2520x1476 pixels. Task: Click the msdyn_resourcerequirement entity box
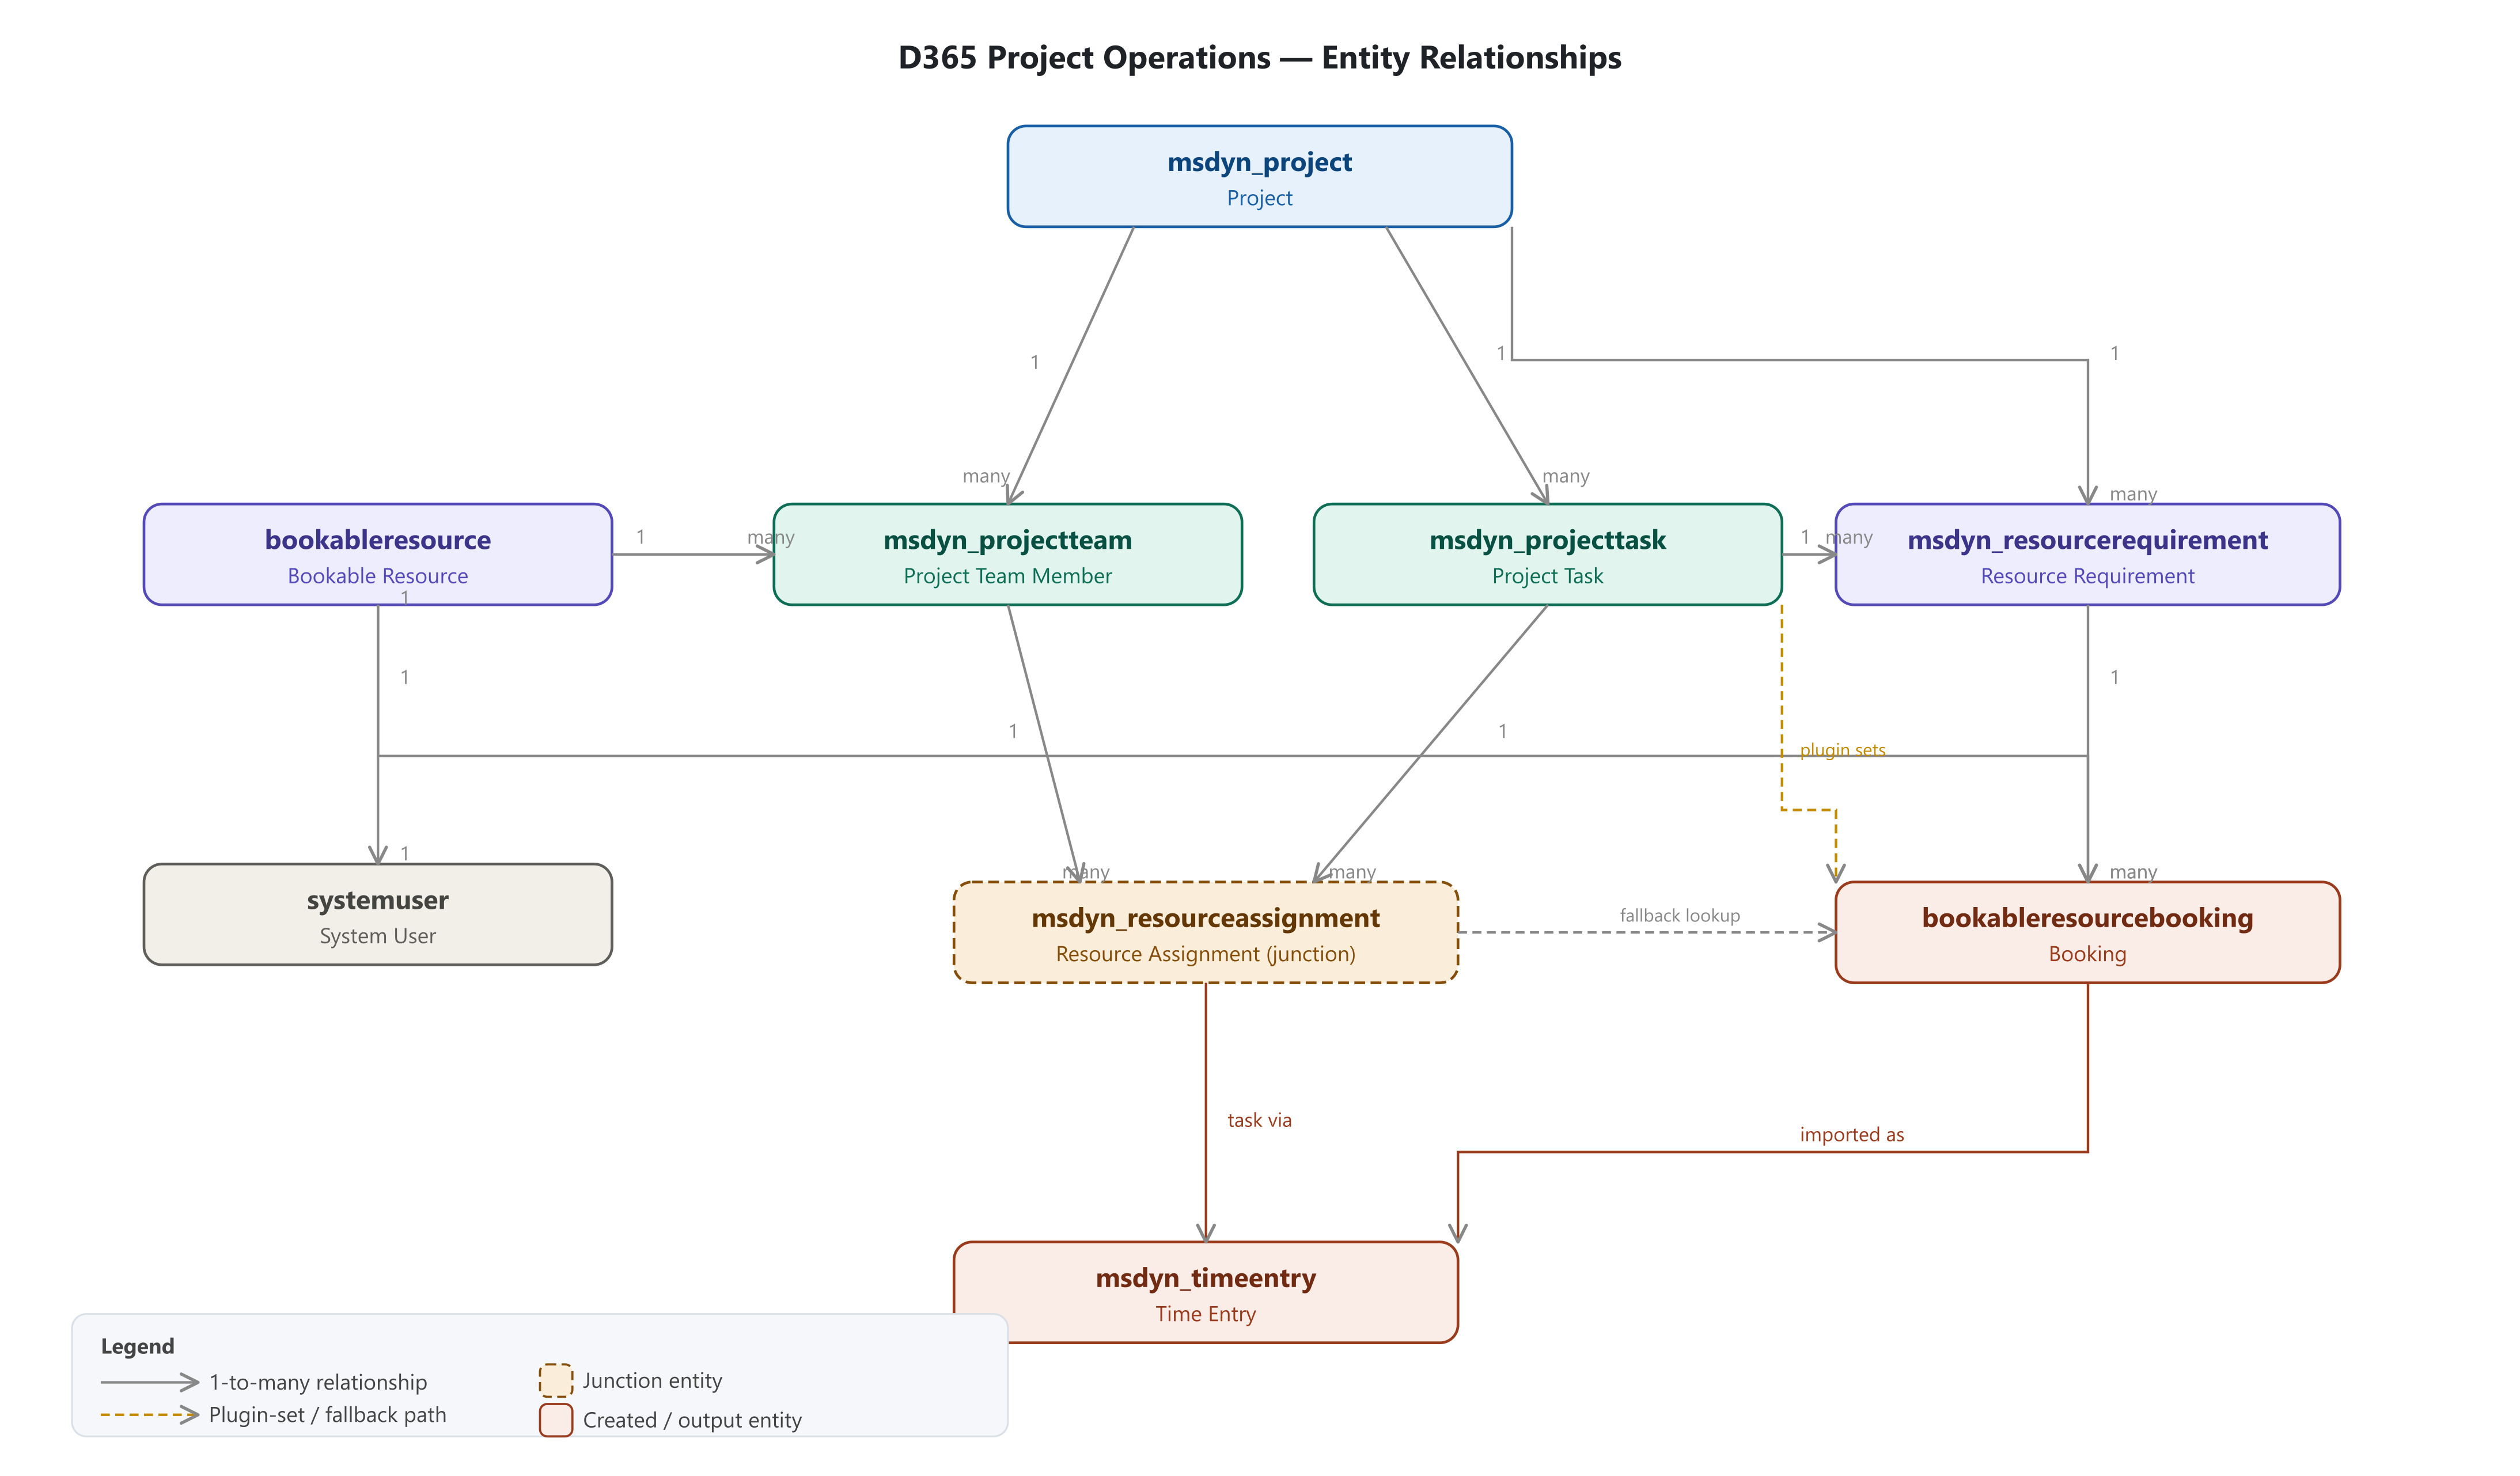tap(2087, 554)
